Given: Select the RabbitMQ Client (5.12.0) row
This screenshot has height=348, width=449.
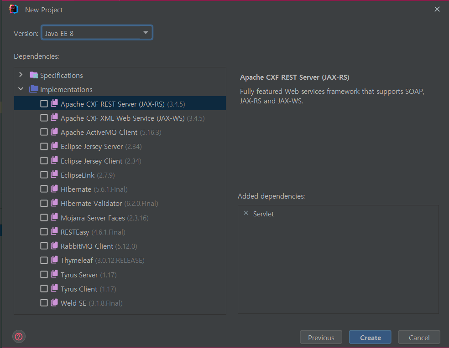Looking at the screenshot, I should 120,246.
